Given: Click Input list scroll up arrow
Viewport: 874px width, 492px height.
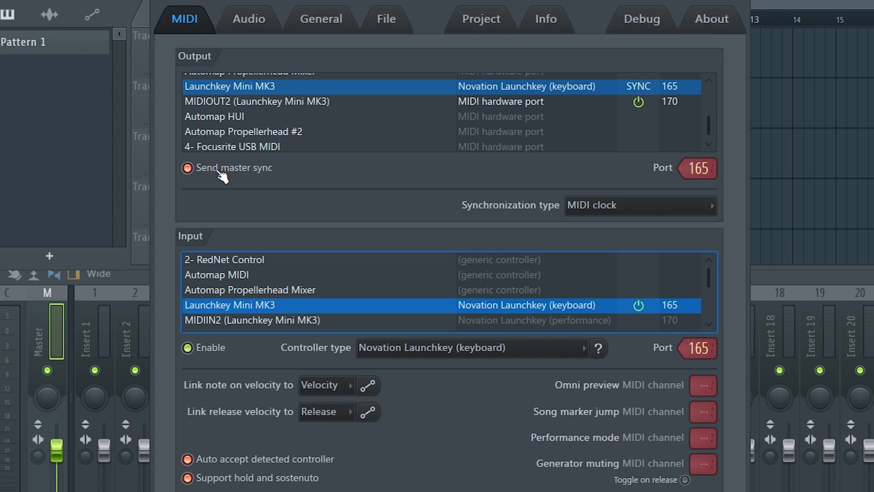Looking at the screenshot, I should tap(708, 260).
